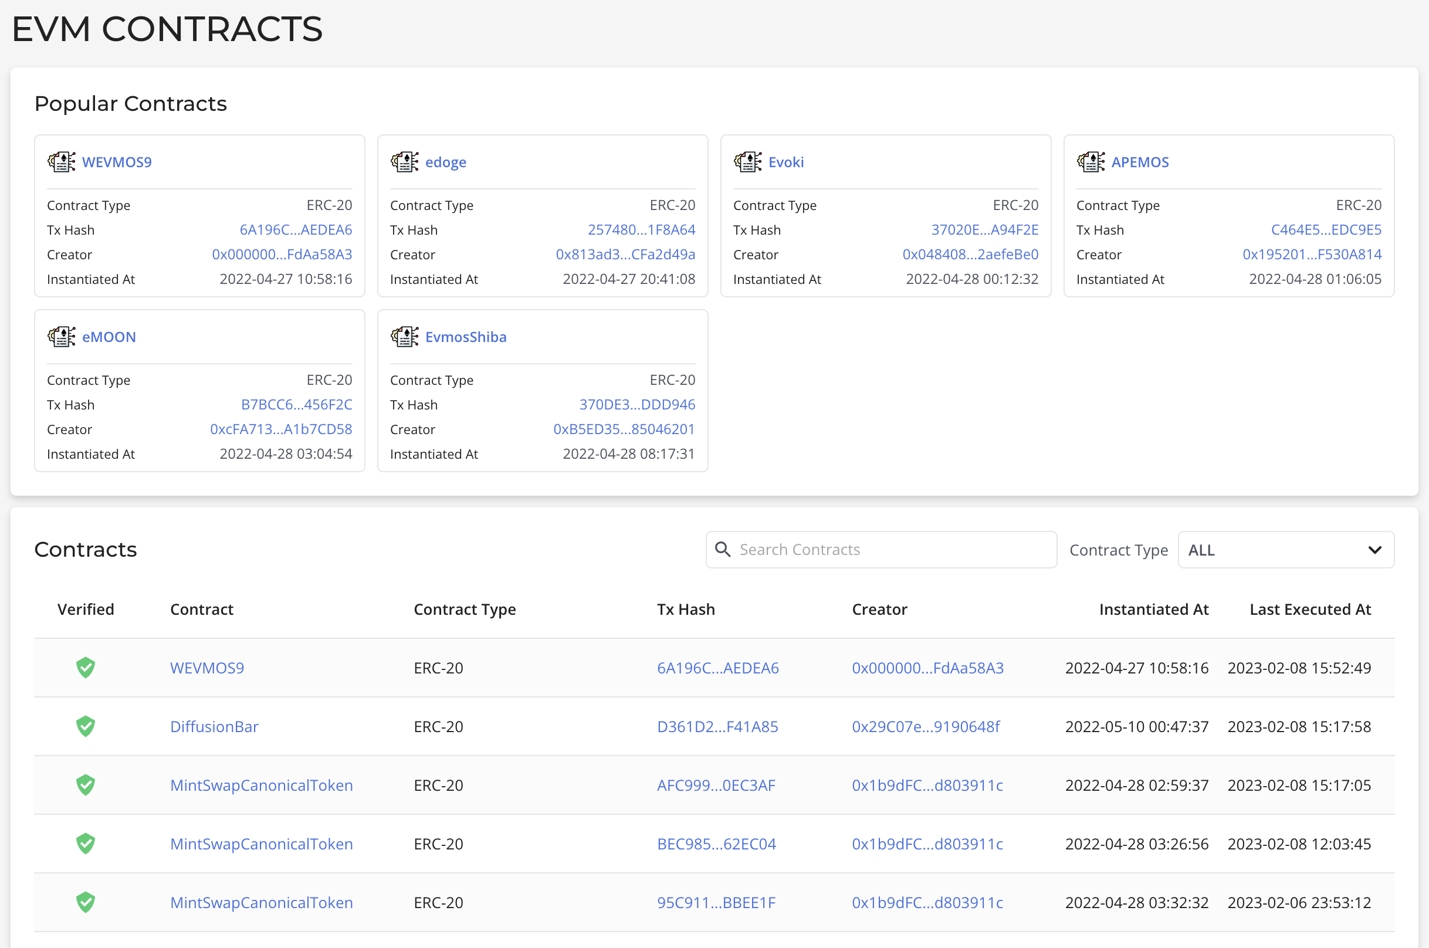Toggle verification shield on first MintSwapCanonicalToken row

pos(85,785)
